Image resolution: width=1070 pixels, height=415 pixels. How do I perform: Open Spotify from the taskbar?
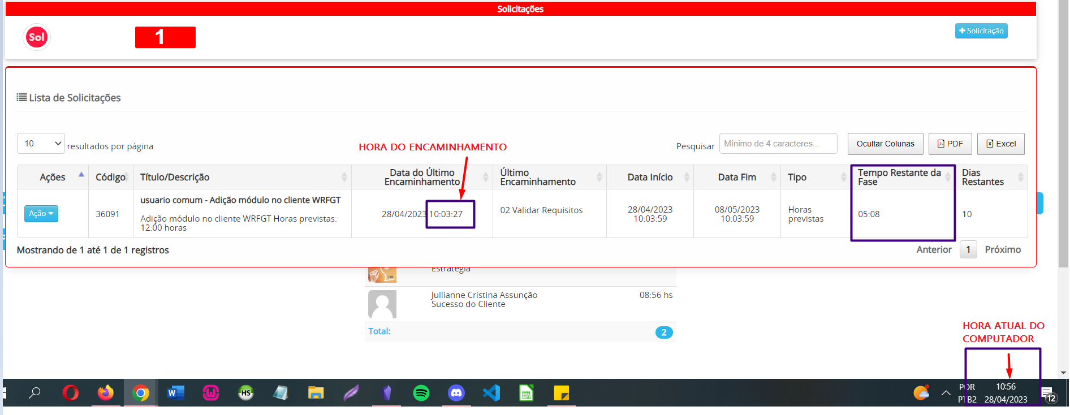pyautogui.click(x=421, y=392)
